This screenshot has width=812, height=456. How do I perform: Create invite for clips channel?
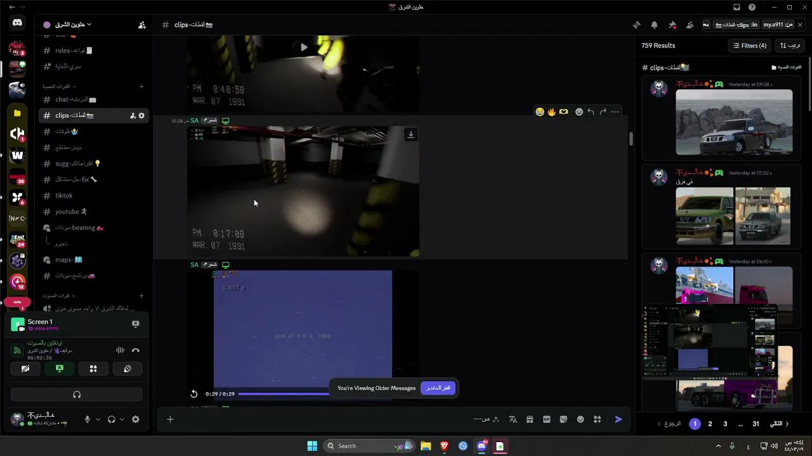[x=133, y=116]
